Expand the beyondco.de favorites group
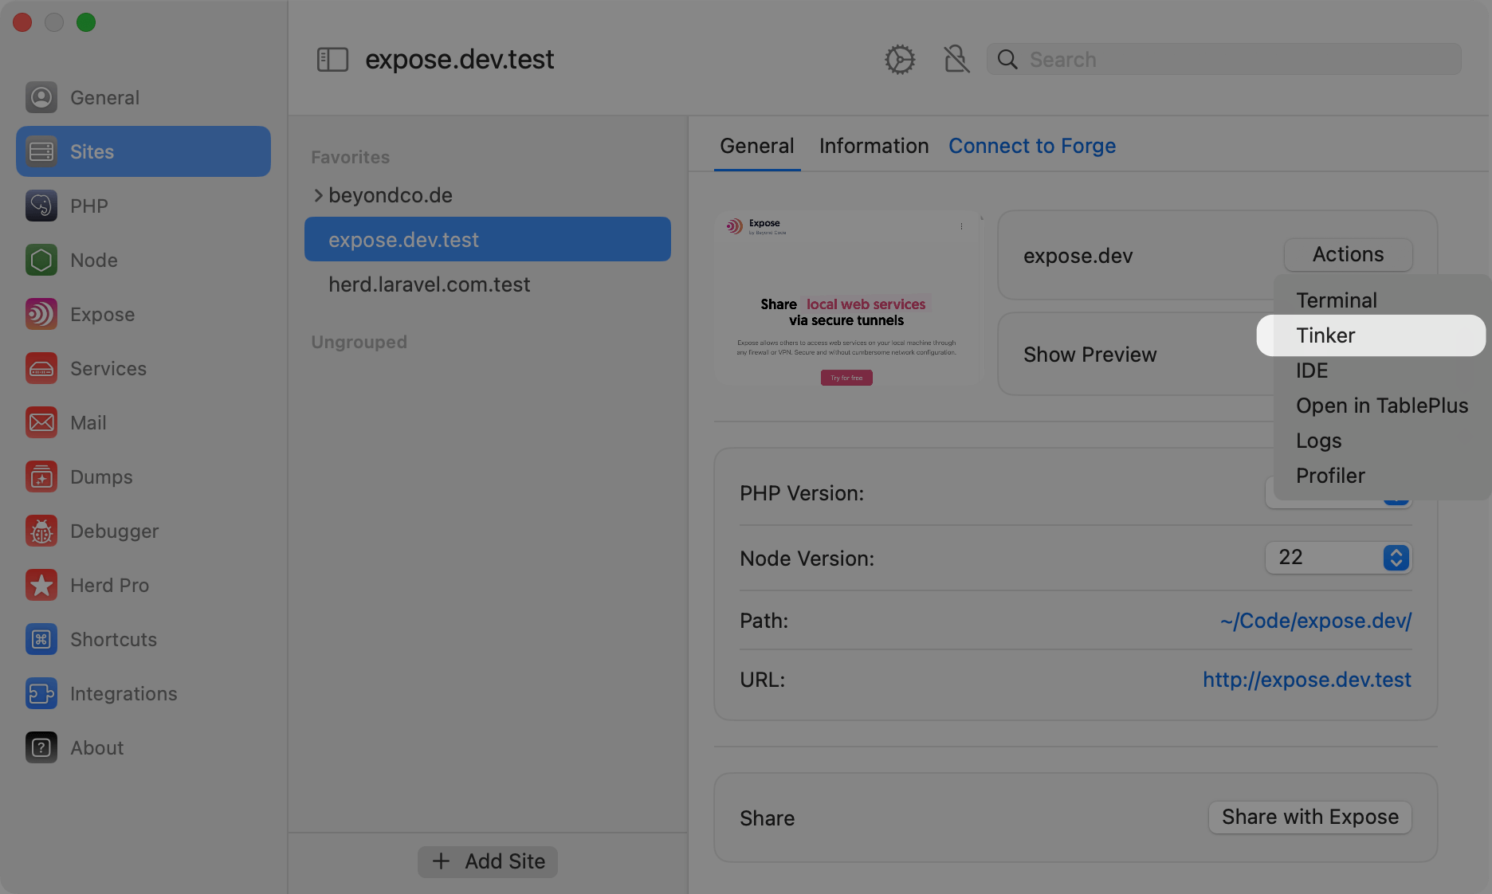Image resolution: width=1492 pixels, height=894 pixels. (x=318, y=195)
